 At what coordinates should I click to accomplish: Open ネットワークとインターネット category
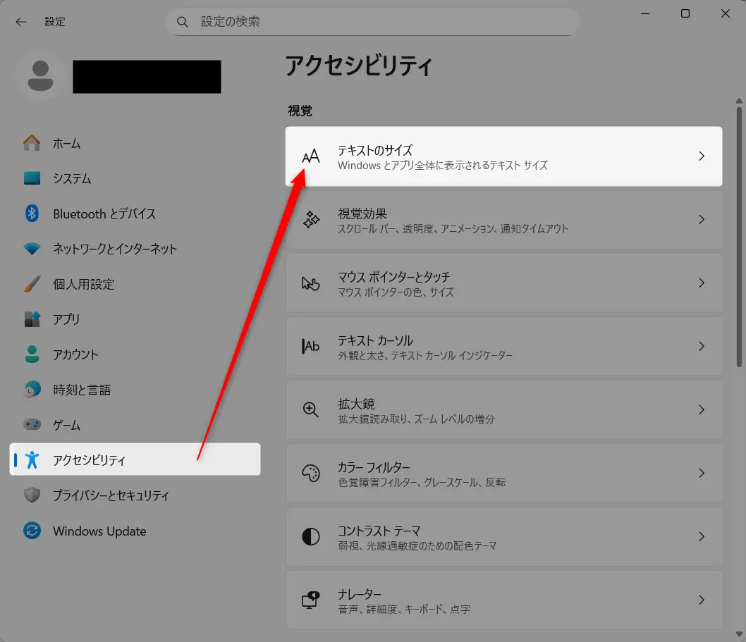click(x=135, y=249)
